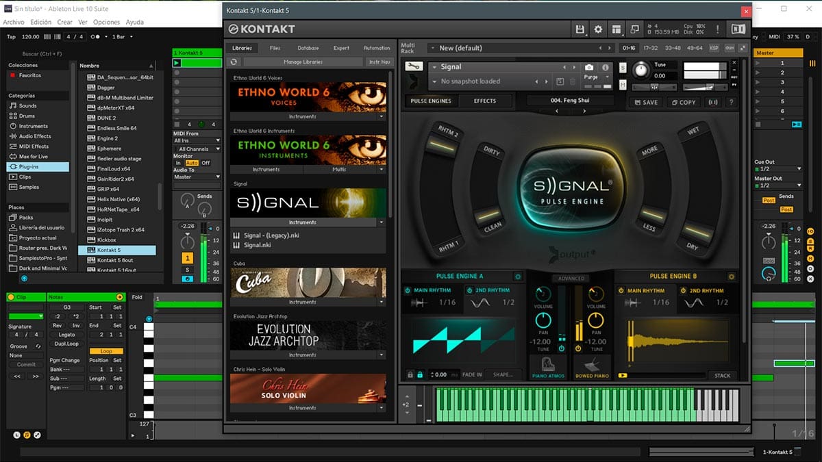Open the Ayuda menu in Ableton
Viewport: 822px width, 462px height.
135,22
